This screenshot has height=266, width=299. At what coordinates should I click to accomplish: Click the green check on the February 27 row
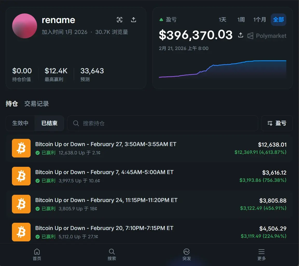pos(38,153)
